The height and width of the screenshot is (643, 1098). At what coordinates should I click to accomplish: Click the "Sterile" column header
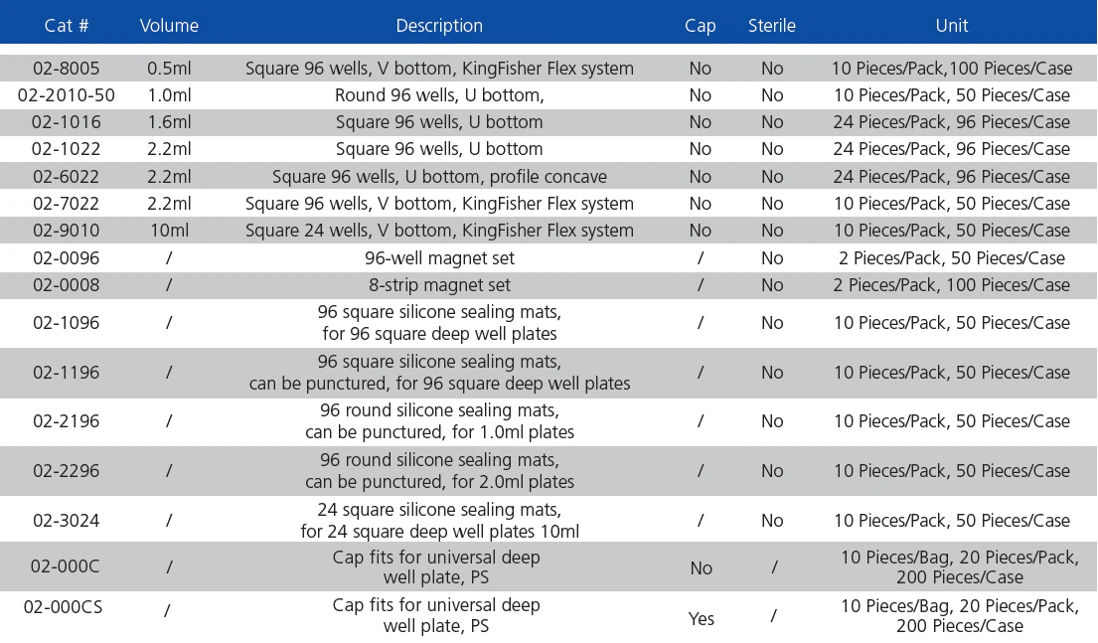pos(772,26)
